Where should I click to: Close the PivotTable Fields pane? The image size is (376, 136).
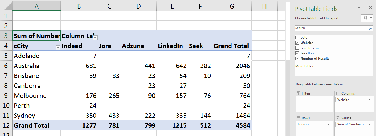tap(370, 8)
